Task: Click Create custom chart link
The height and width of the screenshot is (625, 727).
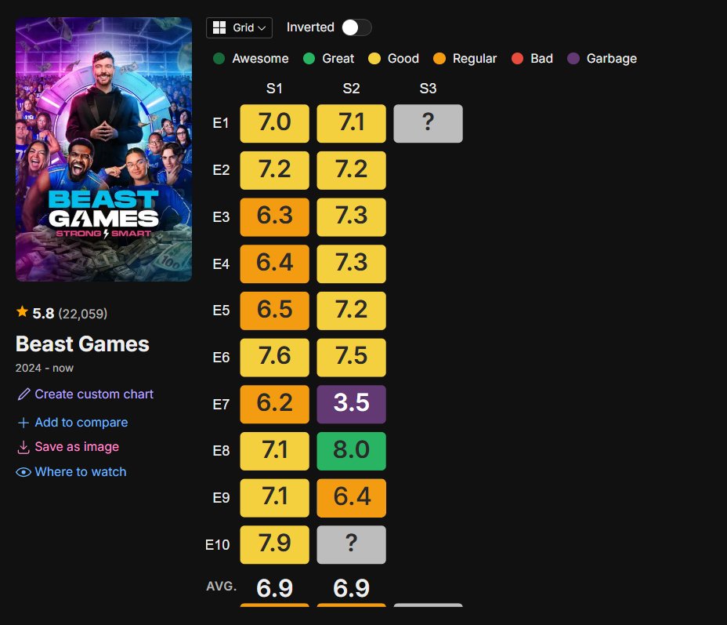Action: [94, 394]
